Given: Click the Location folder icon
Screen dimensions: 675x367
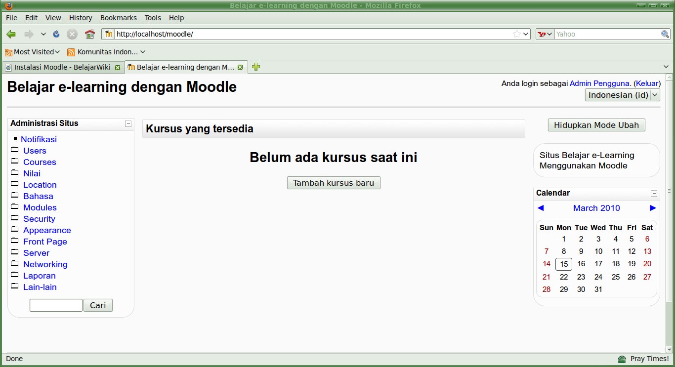Looking at the screenshot, I should pos(14,184).
